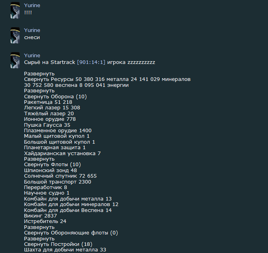Expand the Постройки section via Развернуть
The height and width of the screenshot is (253, 268).
point(39,239)
